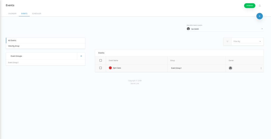Sort by Event Name column header
Screen dimensions: 271x139
113,61
